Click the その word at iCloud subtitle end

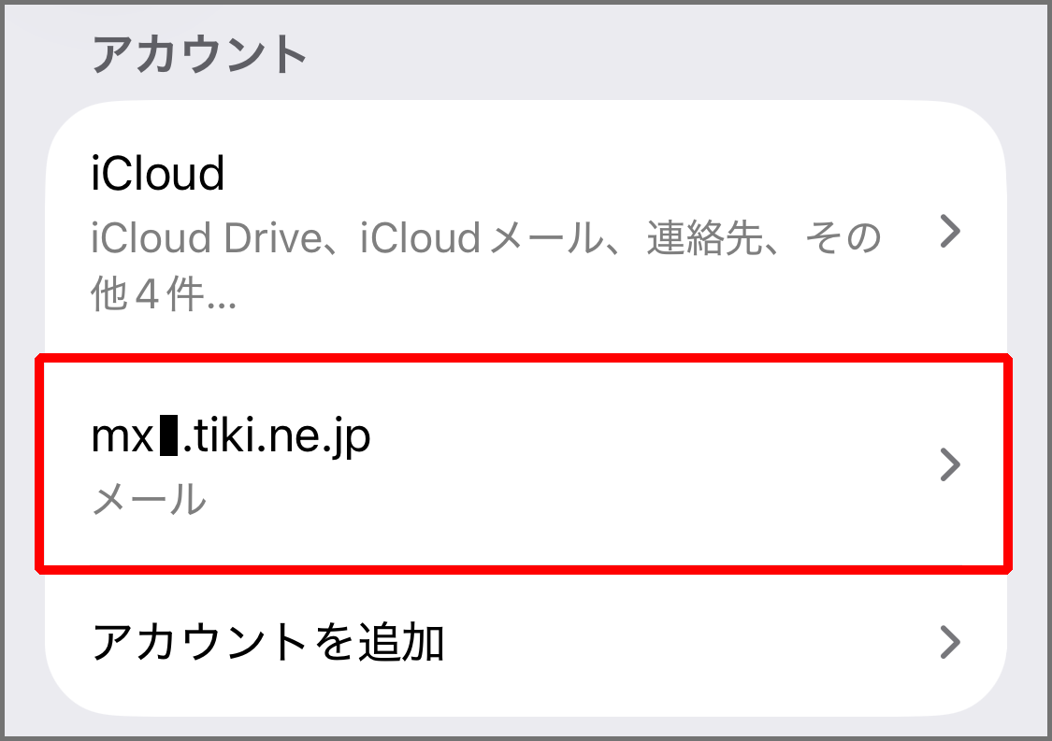846,240
